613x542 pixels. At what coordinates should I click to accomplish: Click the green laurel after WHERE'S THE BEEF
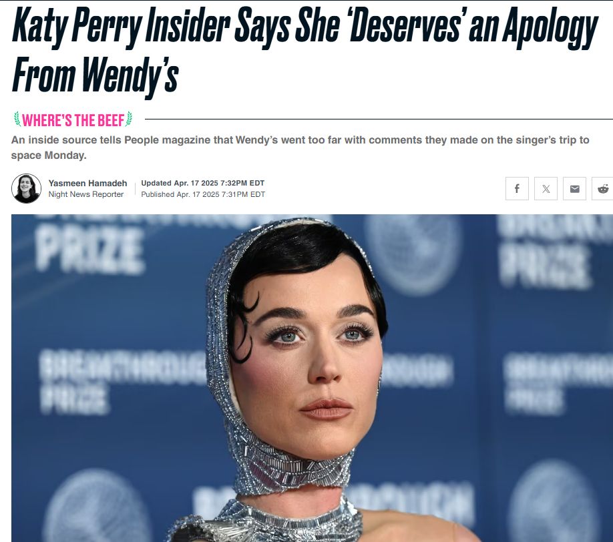(x=129, y=119)
